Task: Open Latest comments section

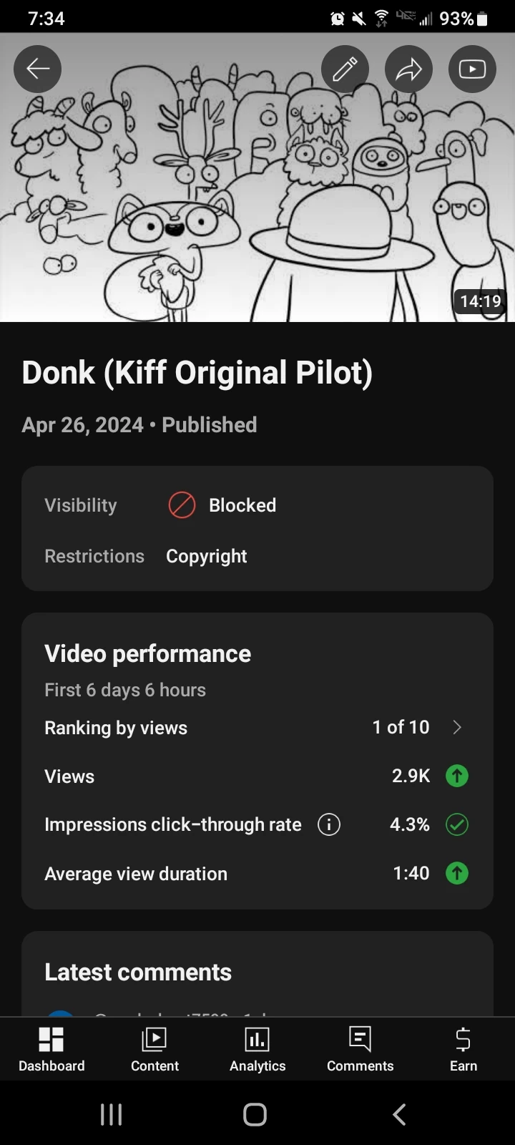Action: click(138, 971)
